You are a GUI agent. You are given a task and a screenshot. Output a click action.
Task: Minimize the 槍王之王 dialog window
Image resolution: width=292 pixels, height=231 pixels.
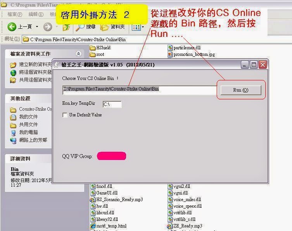pyautogui.click(x=245, y=65)
